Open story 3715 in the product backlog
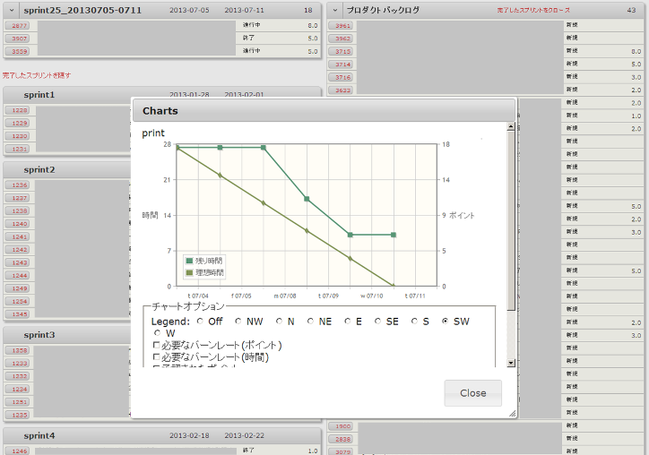This screenshot has height=455, width=649. coord(342,51)
